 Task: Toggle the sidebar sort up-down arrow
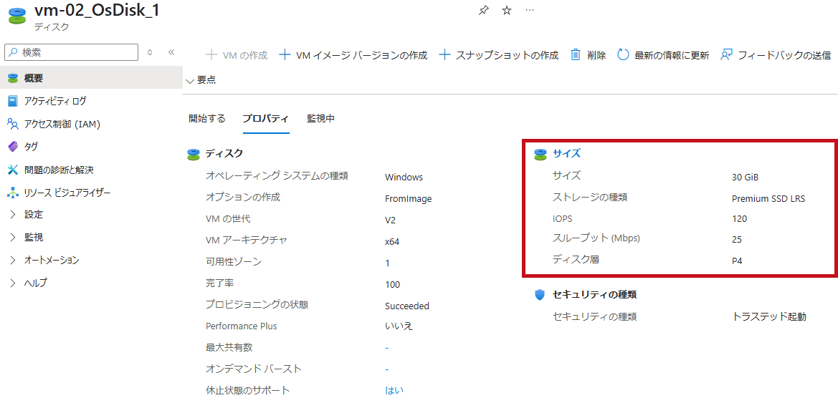click(150, 52)
